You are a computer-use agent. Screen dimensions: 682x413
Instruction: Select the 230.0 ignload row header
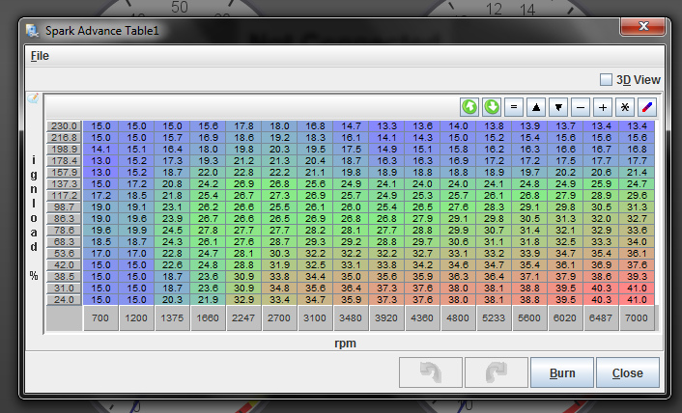click(x=64, y=126)
